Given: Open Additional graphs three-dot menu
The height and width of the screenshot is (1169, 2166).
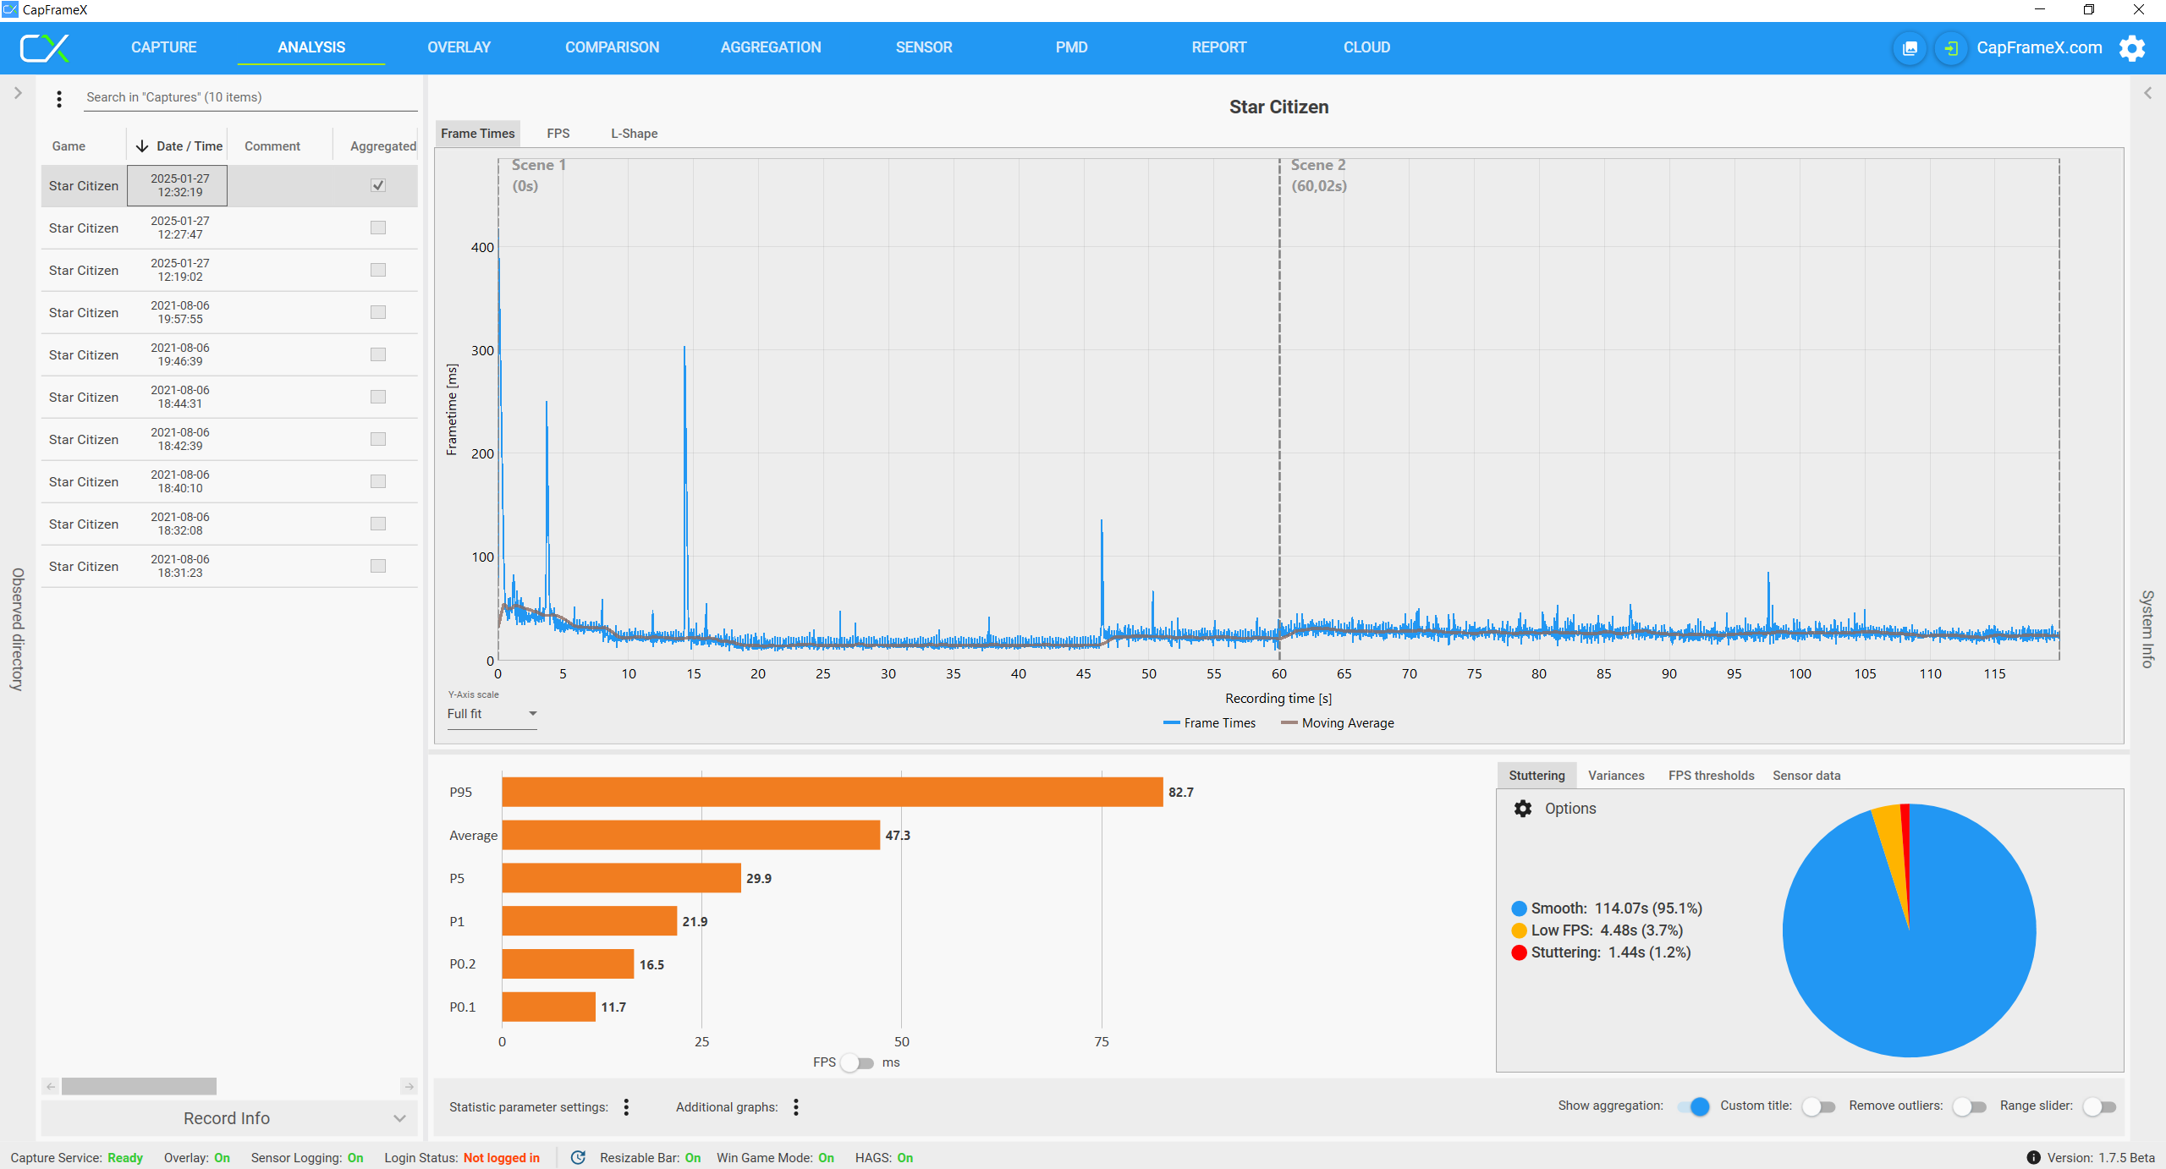Looking at the screenshot, I should (796, 1107).
